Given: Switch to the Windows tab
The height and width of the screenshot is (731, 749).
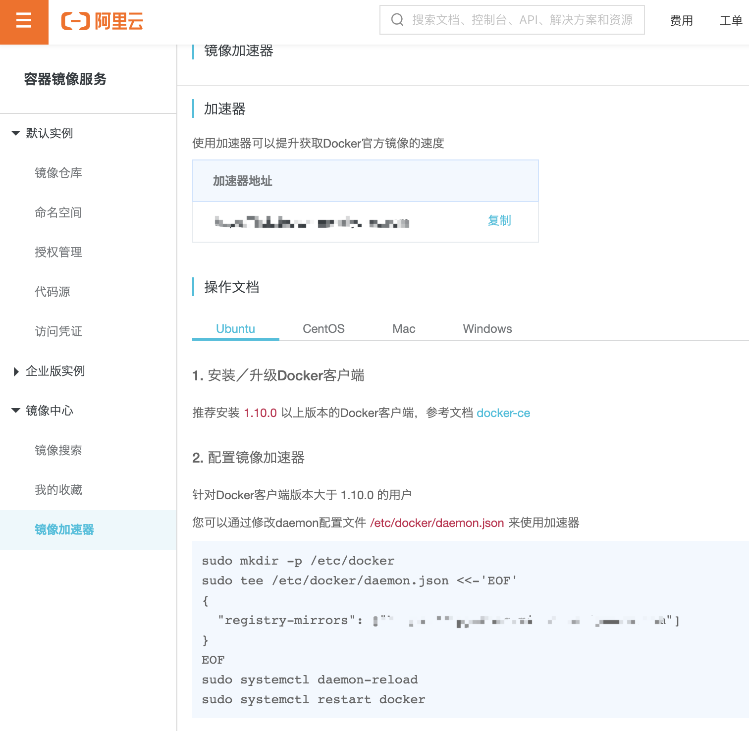Looking at the screenshot, I should (x=487, y=329).
